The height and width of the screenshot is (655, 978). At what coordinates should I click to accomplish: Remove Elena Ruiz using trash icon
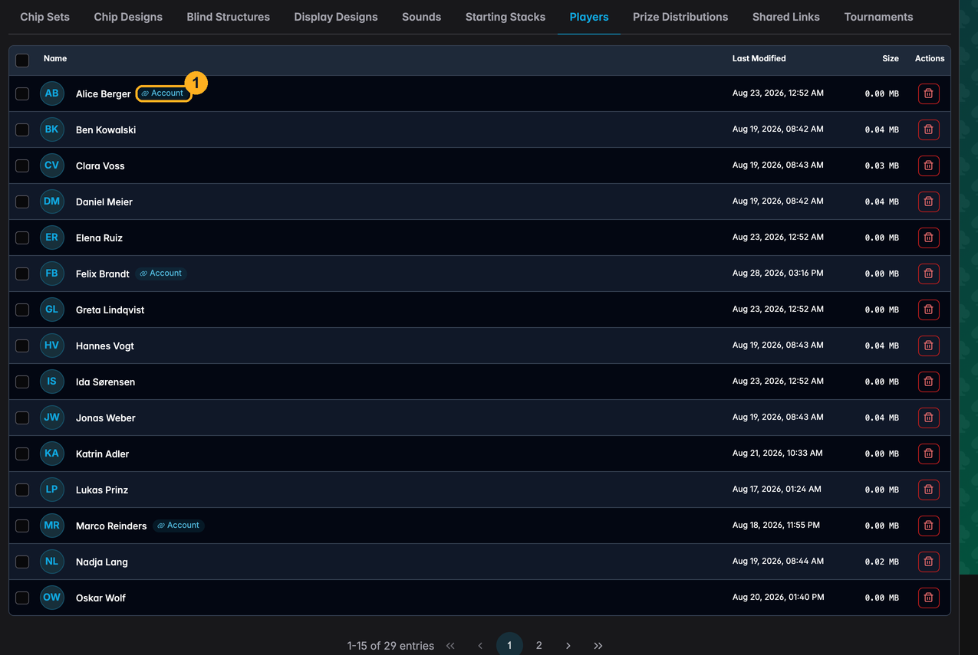[928, 237]
